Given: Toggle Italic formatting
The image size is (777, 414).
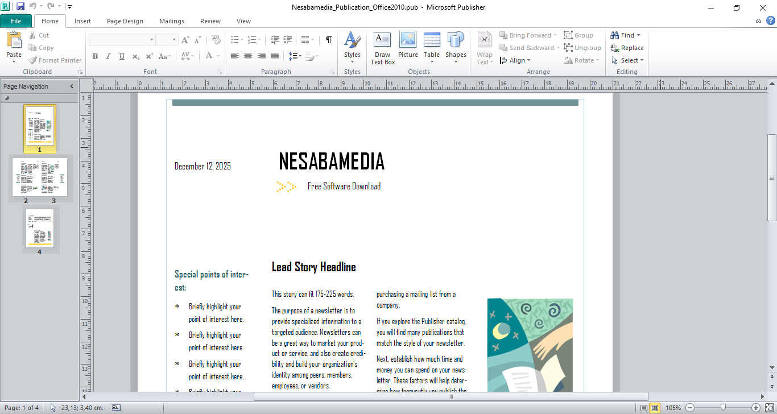Looking at the screenshot, I should point(108,56).
